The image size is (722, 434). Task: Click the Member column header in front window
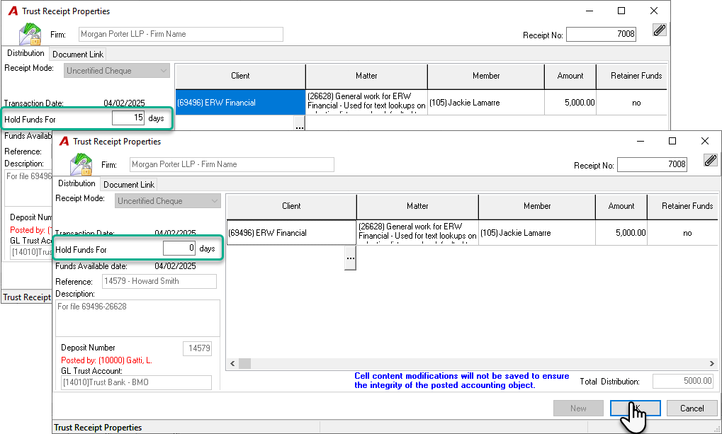click(537, 206)
